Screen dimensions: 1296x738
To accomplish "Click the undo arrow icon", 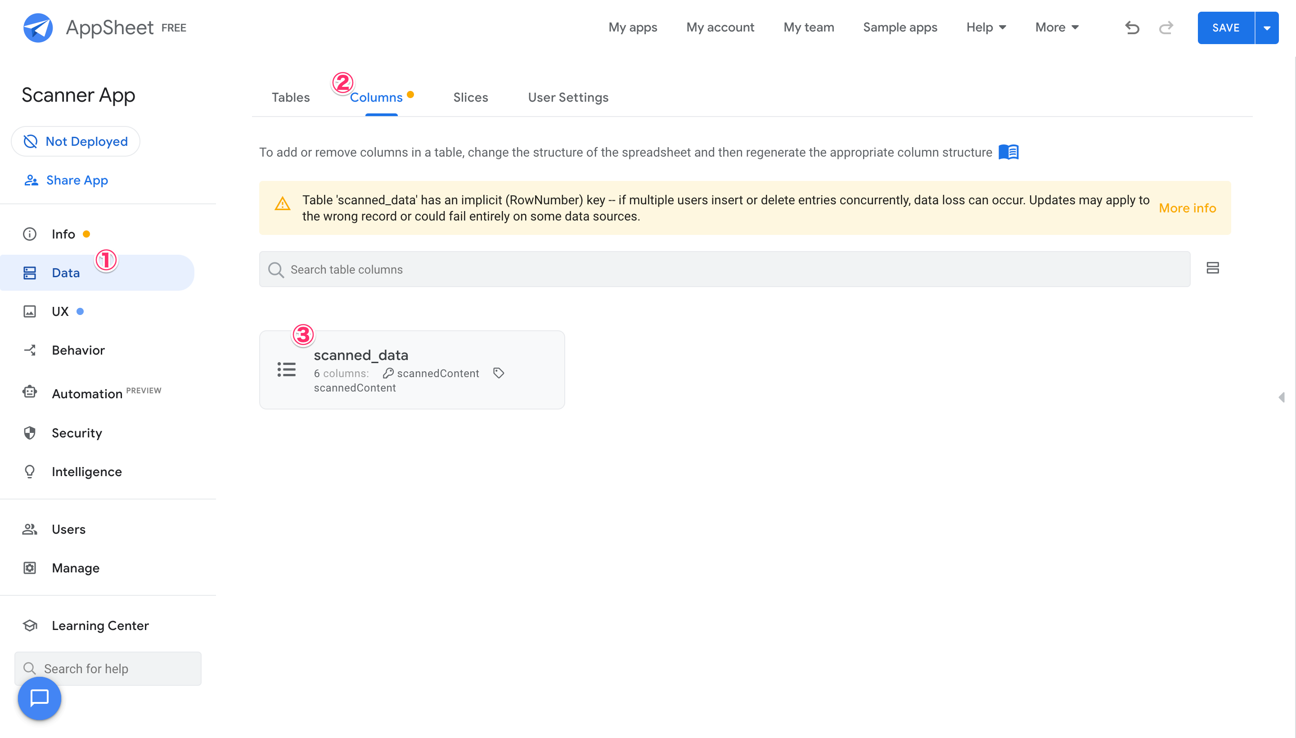I will tap(1131, 27).
